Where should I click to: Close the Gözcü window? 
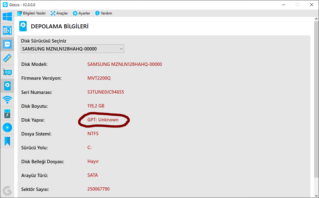[312, 5]
